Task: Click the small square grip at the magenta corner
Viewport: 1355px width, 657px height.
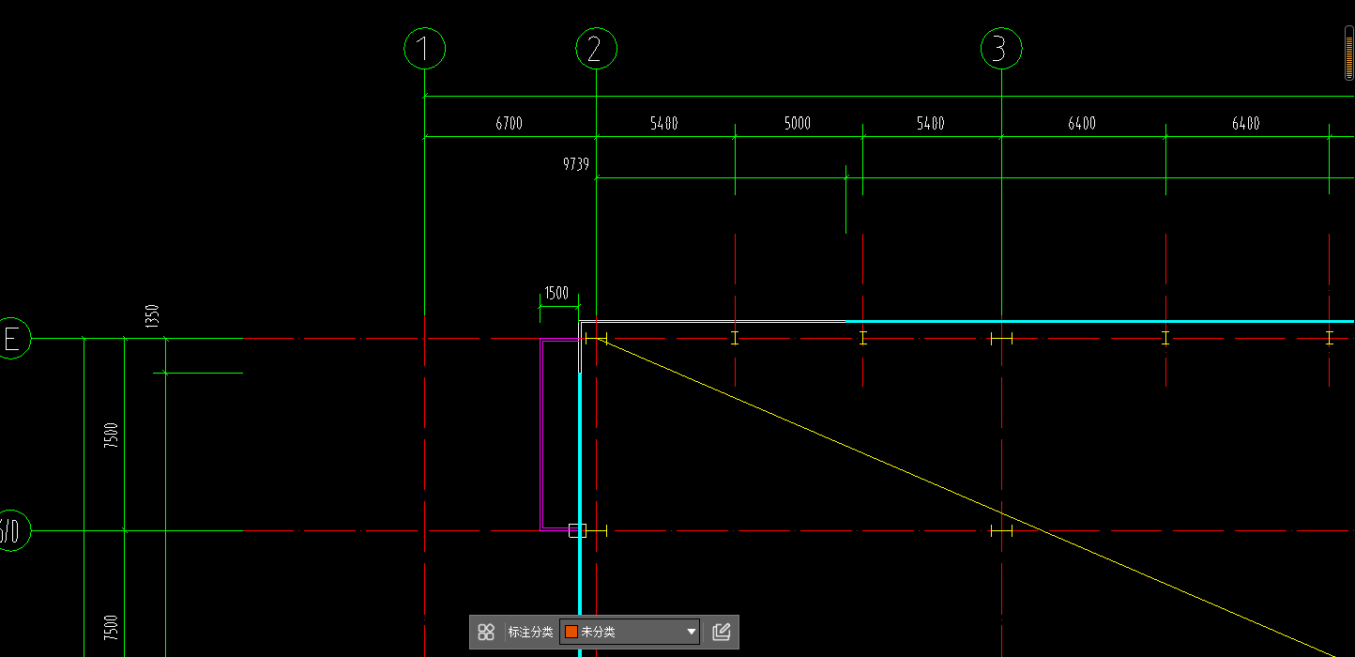Action: point(577,530)
